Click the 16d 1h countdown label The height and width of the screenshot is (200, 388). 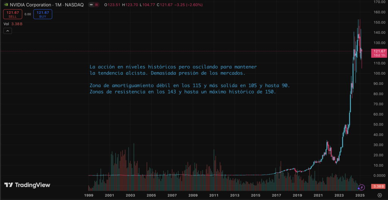click(379, 55)
